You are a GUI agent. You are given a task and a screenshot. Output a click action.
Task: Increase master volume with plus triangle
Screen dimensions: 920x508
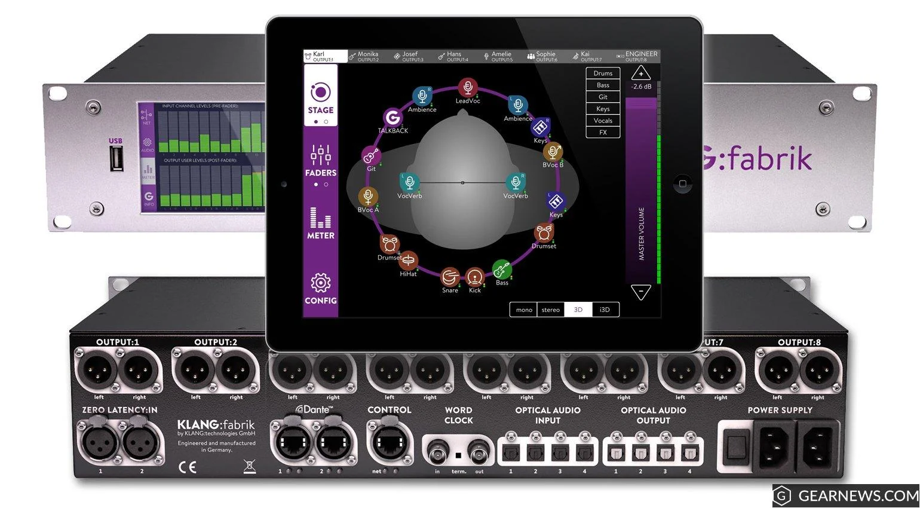(x=641, y=74)
